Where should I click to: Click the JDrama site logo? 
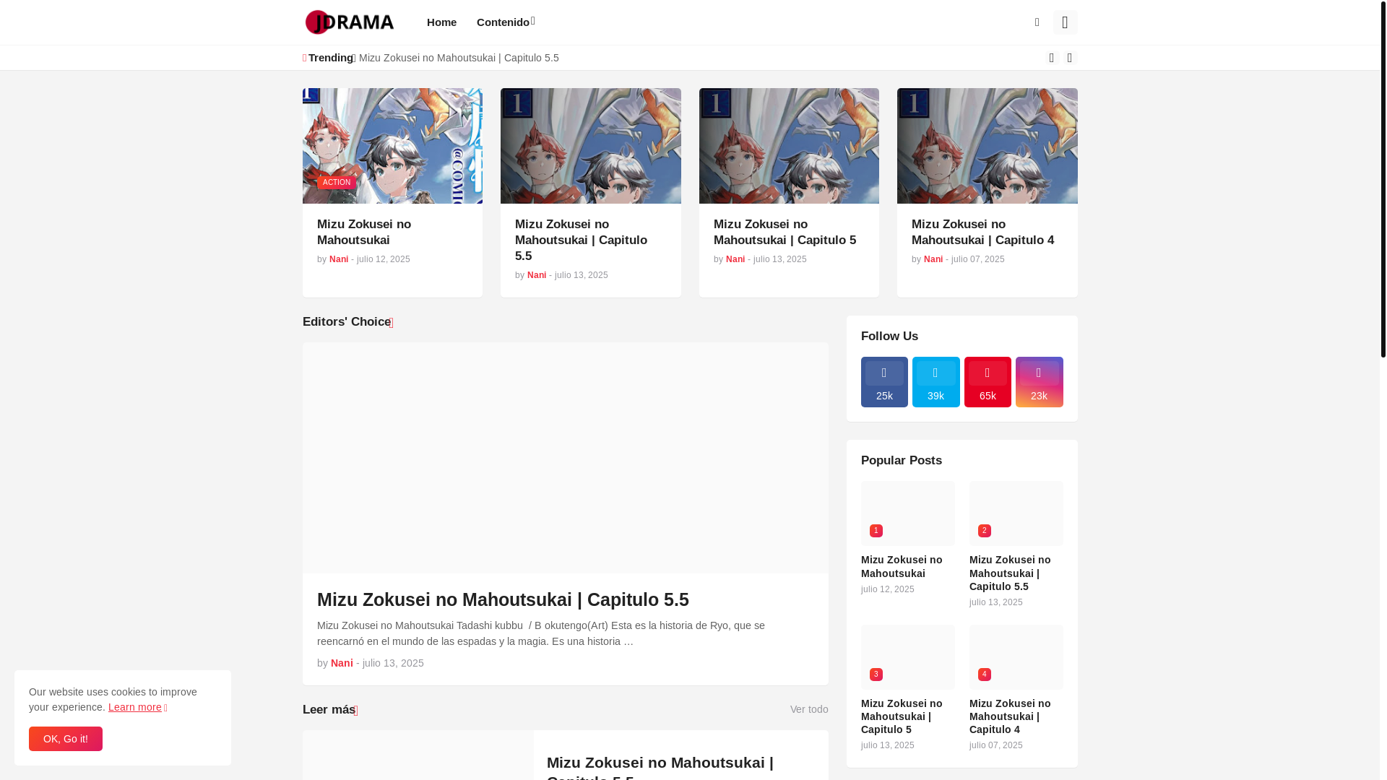click(x=349, y=22)
